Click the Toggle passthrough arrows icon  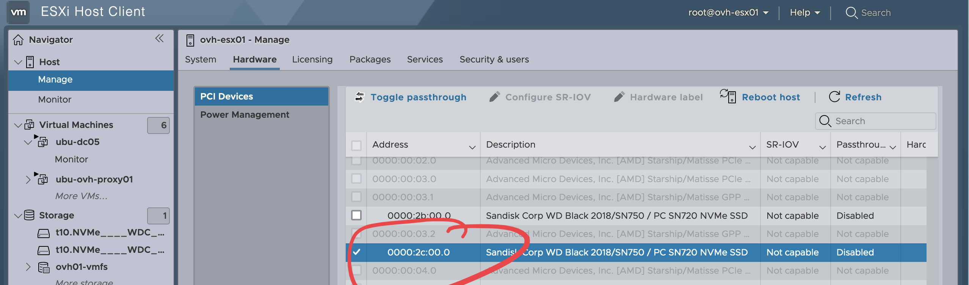coord(359,97)
